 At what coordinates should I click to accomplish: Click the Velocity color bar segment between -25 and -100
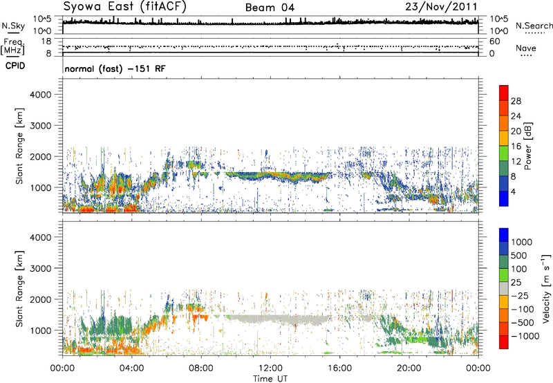pyautogui.click(x=504, y=302)
